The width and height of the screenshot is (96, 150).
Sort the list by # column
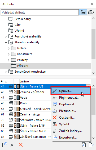tap(4, 81)
